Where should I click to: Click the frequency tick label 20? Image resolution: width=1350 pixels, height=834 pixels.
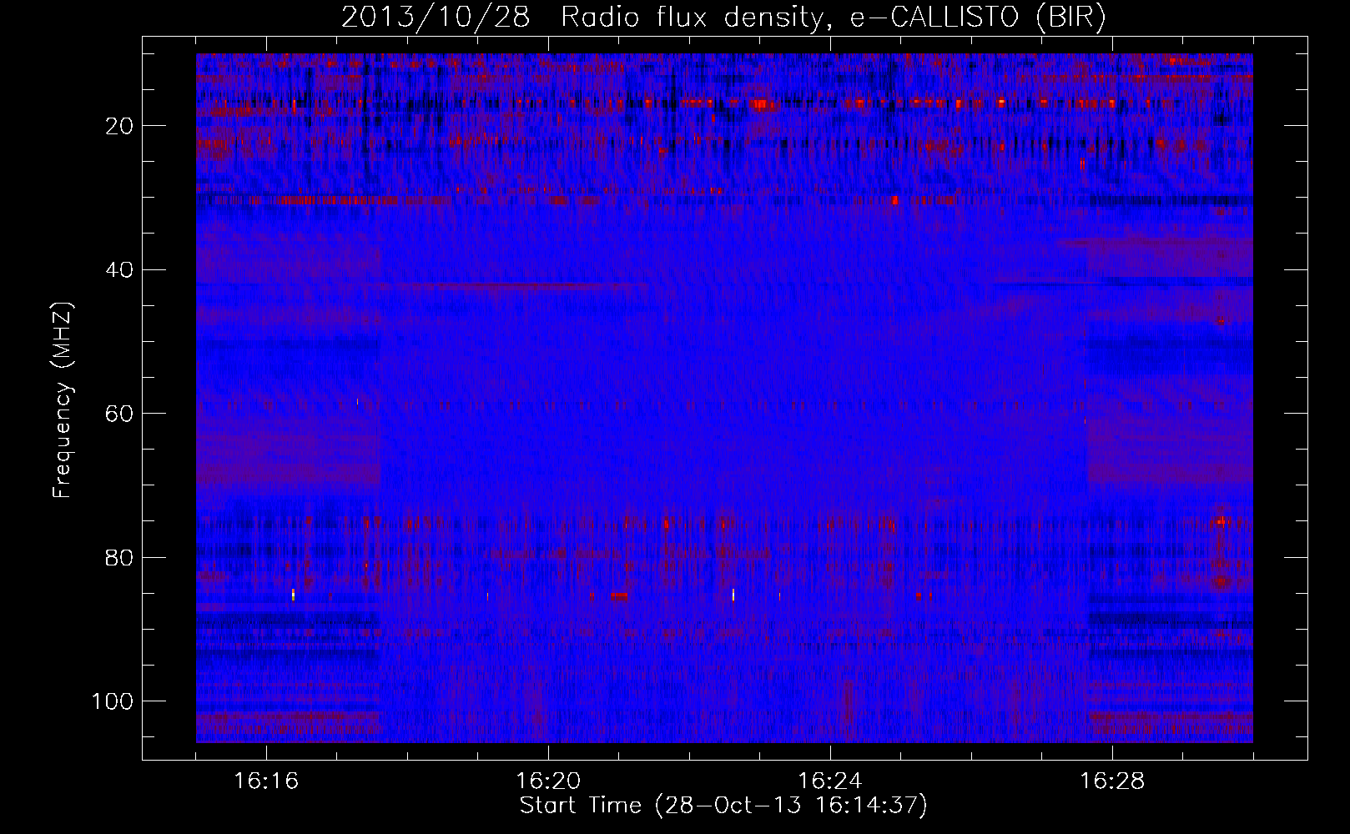[x=120, y=126]
